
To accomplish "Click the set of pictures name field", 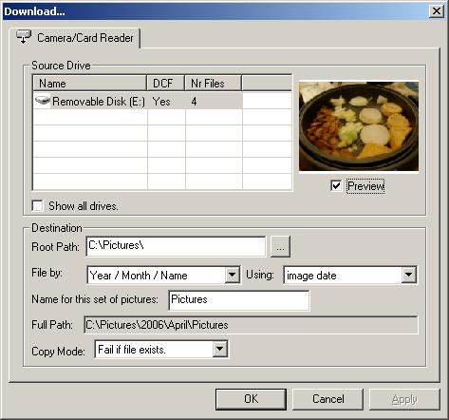I will (x=239, y=300).
